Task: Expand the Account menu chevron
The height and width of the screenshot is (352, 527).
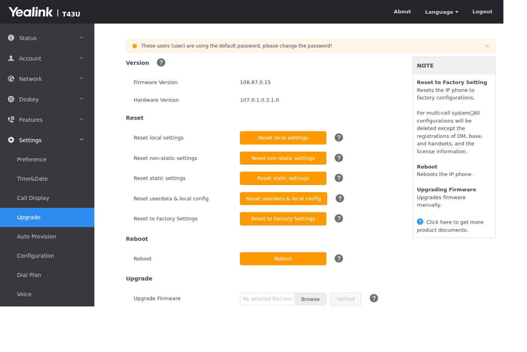Action: pos(82,58)
